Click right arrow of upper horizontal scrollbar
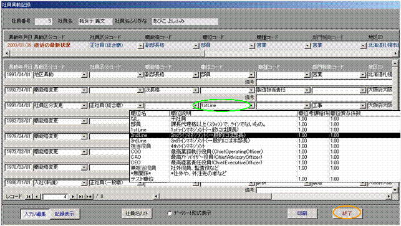Screen dimensions: 401x226 (395, 54)
